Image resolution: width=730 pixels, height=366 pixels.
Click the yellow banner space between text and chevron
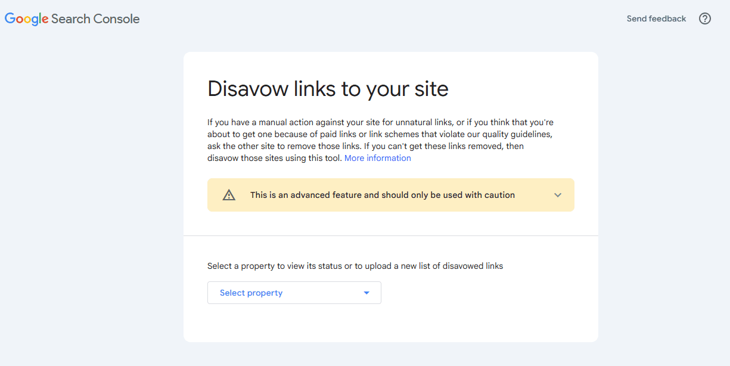point(533,195)
